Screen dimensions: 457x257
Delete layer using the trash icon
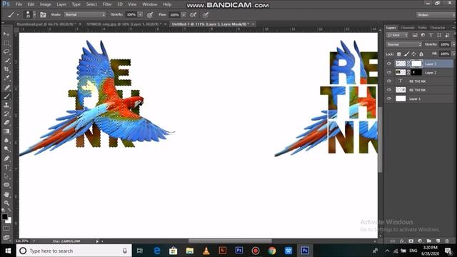447,241
